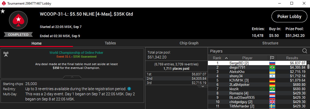
Task: Click the PokerStars icon in the title bar
Action: point(4,3)
